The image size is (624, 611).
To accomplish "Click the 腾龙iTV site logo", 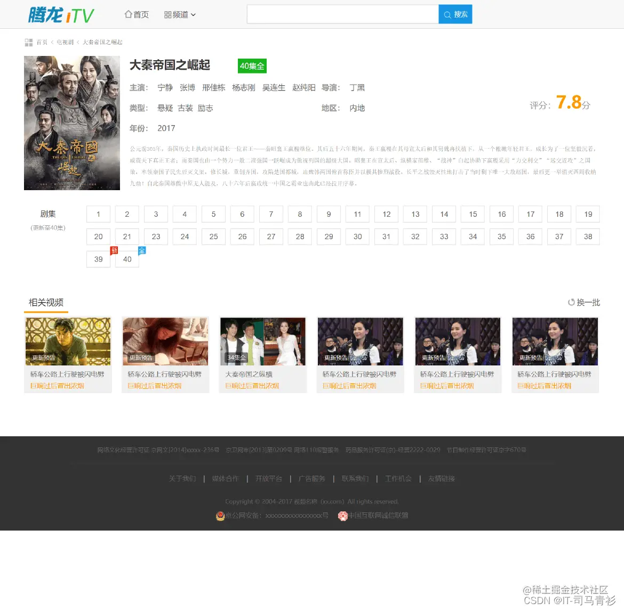I will pos(60,14).
